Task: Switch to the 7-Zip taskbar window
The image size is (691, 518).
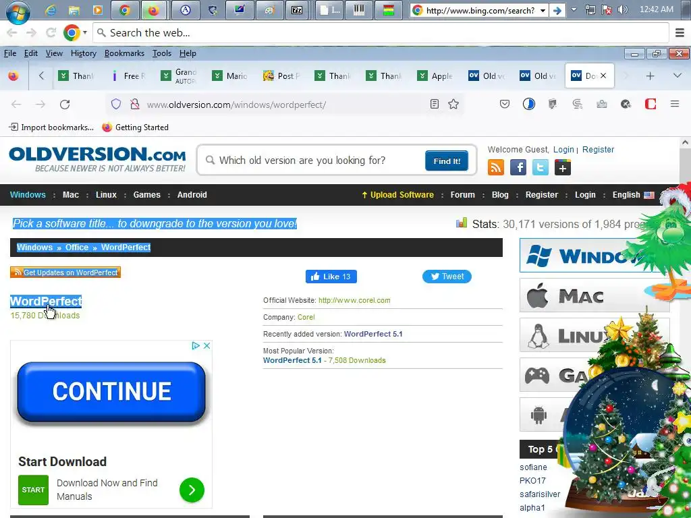Action: click(x=297, y=10)
